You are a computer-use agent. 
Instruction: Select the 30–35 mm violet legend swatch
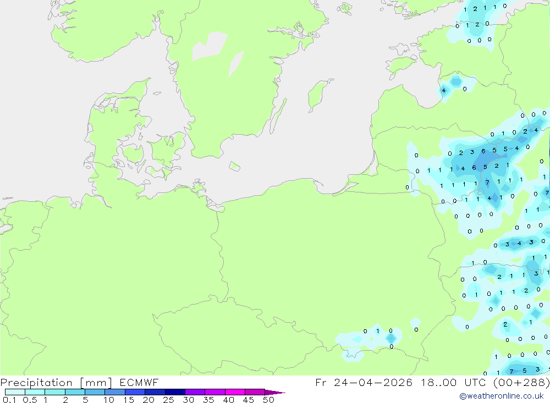195,392
